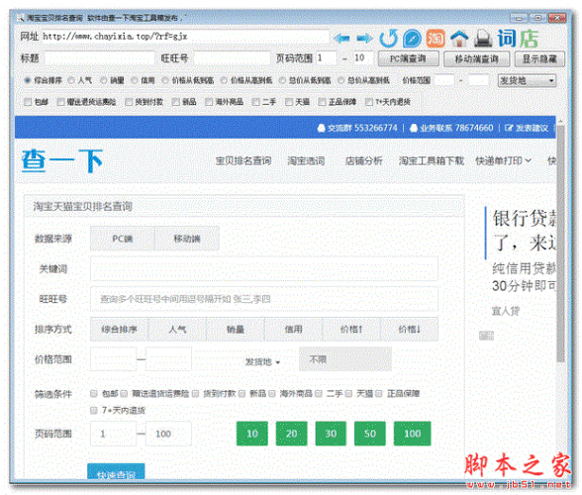Open the blue compass browser icon
This screenshot has width=582, height=495.
point(412,38)
